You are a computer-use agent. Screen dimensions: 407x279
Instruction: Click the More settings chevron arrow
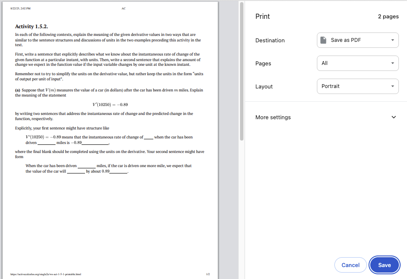[x=393, y=117]
